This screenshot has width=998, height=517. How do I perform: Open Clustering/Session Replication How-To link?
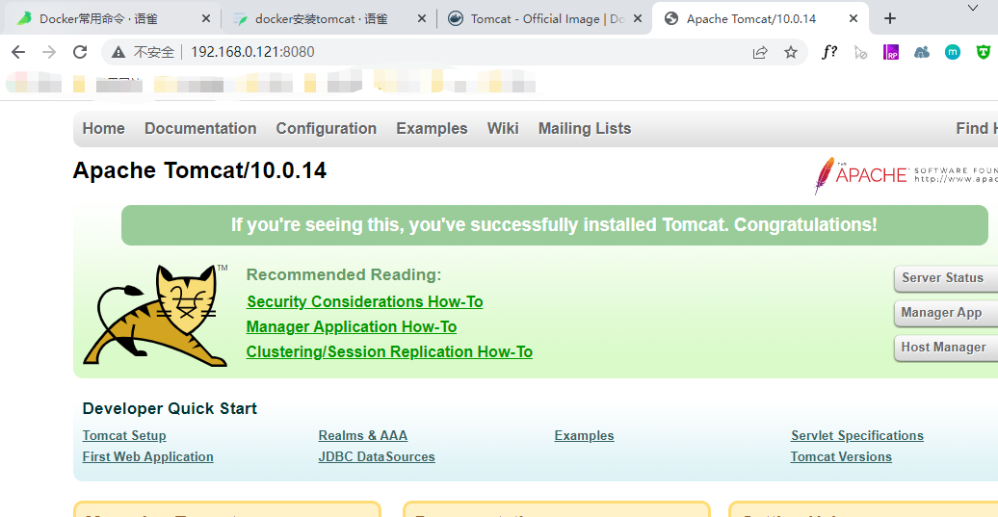[389, 351]
